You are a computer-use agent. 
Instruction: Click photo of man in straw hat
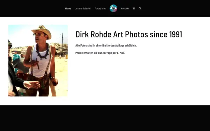point(38,60)
